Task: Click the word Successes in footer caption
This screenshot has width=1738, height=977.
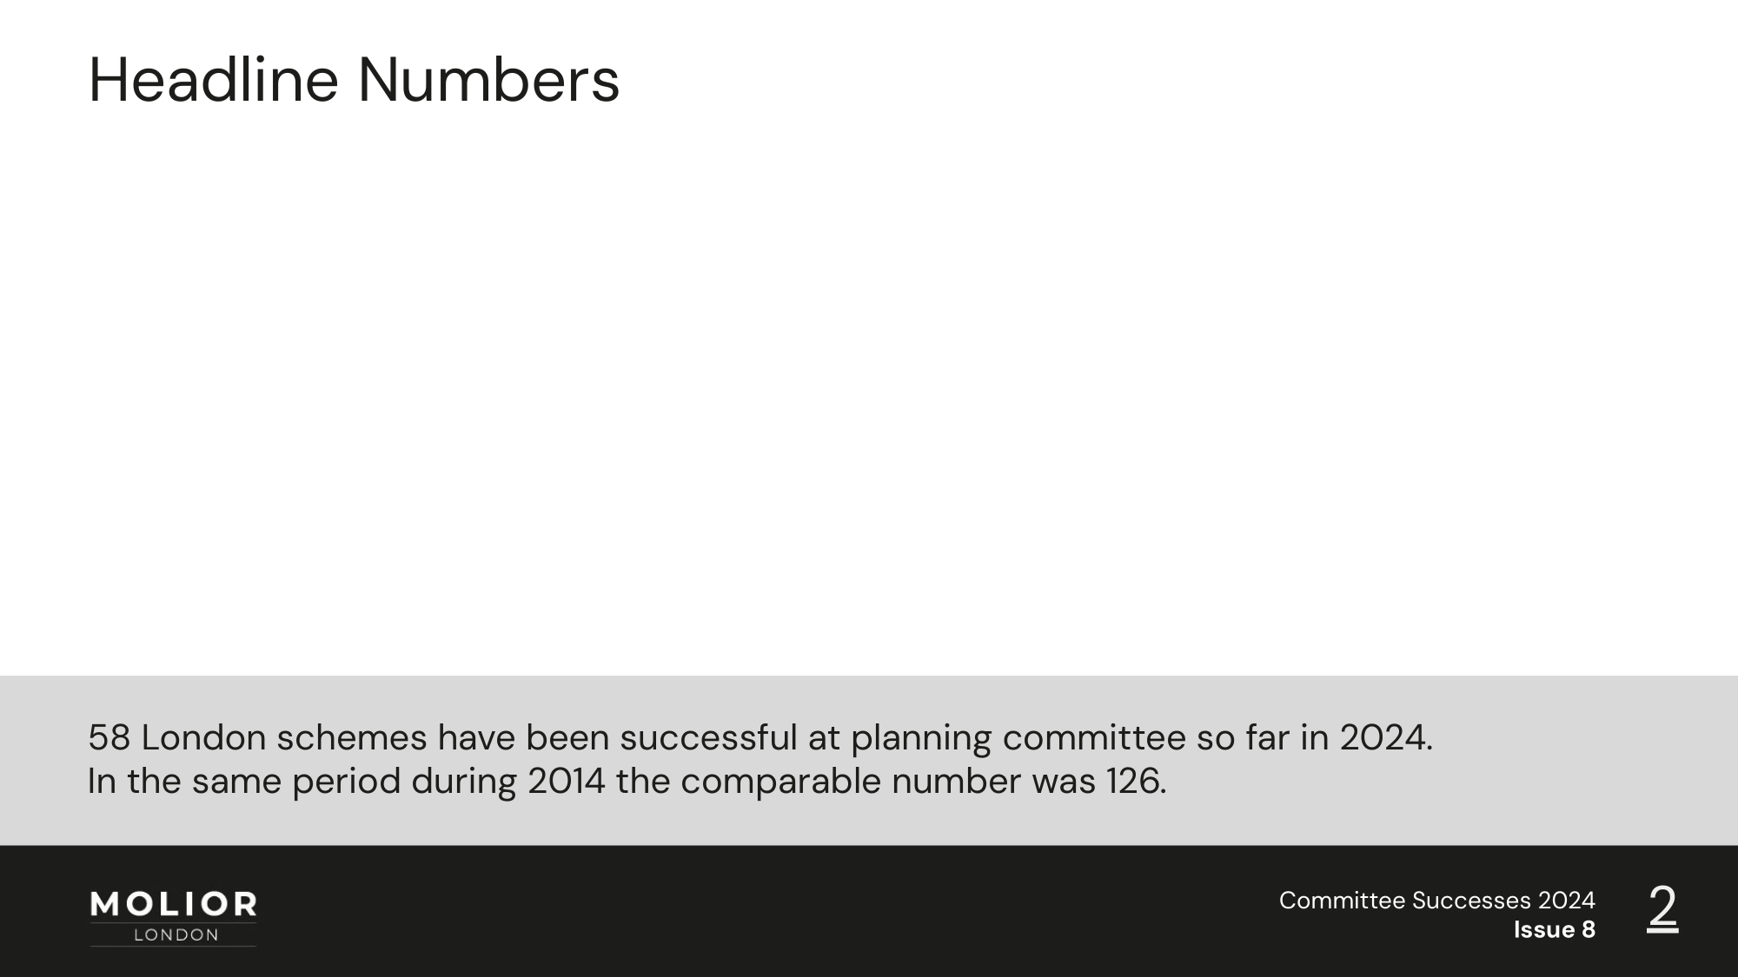Action: [x=1472, y=901]
